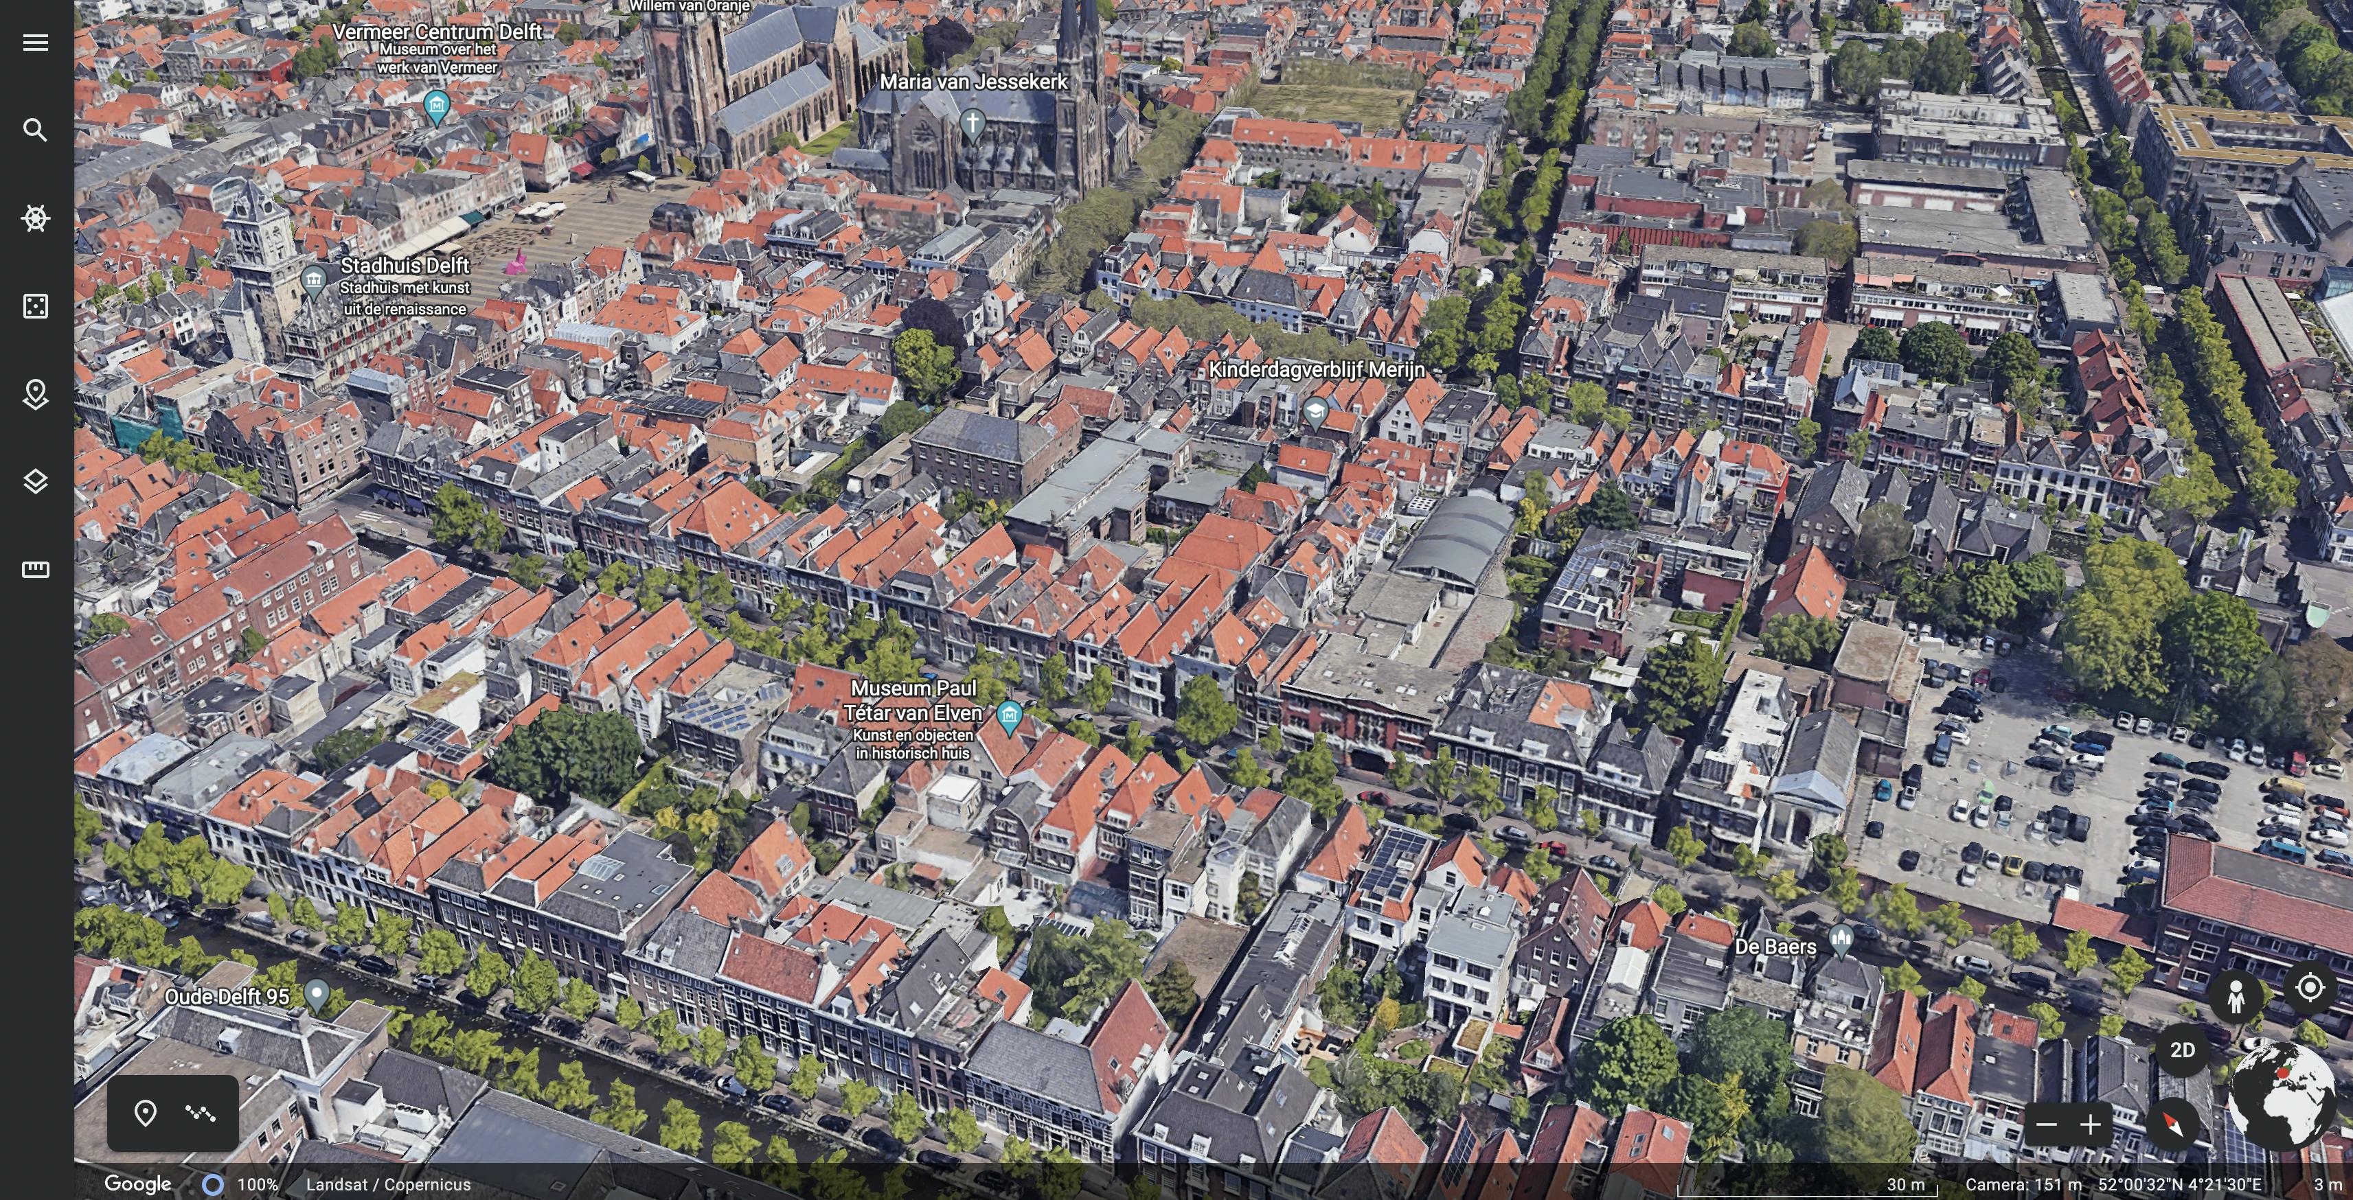Viewport: 2353px width, 1200px height.
Task: Open the search tool
Action: (x=36, y=130)
